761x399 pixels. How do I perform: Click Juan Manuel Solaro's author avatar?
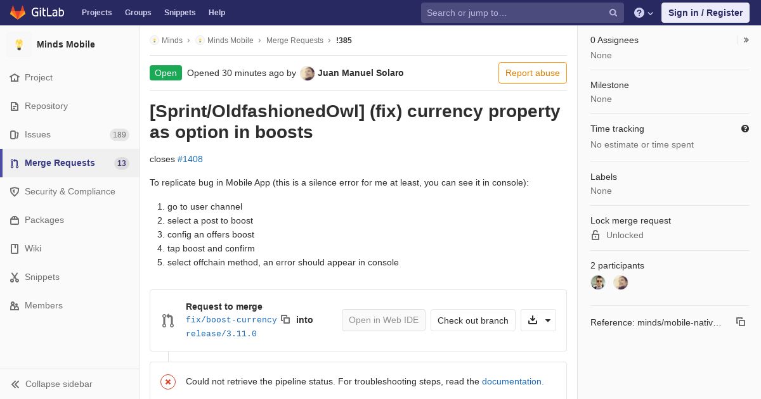(308, 73)
